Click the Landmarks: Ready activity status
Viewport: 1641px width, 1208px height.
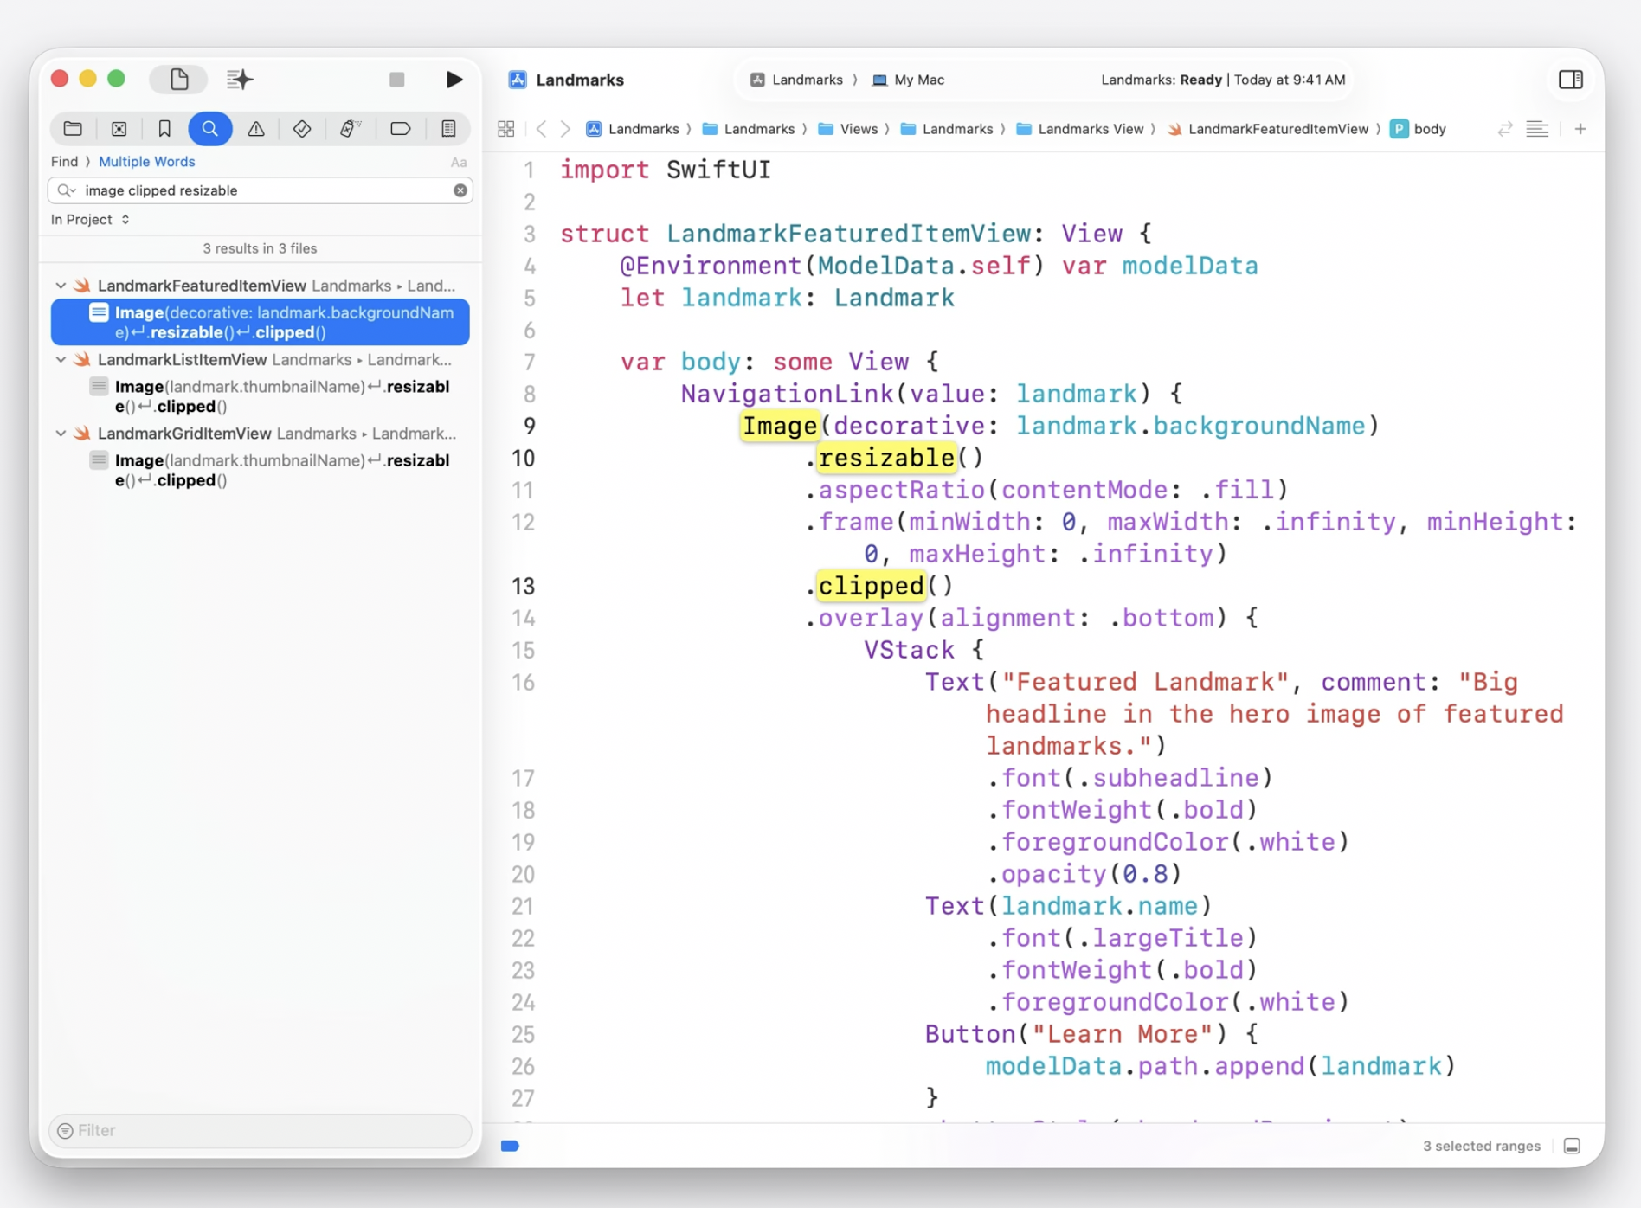(x=1223, y=80)
